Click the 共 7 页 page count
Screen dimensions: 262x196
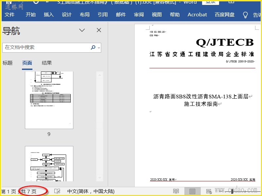29,191
